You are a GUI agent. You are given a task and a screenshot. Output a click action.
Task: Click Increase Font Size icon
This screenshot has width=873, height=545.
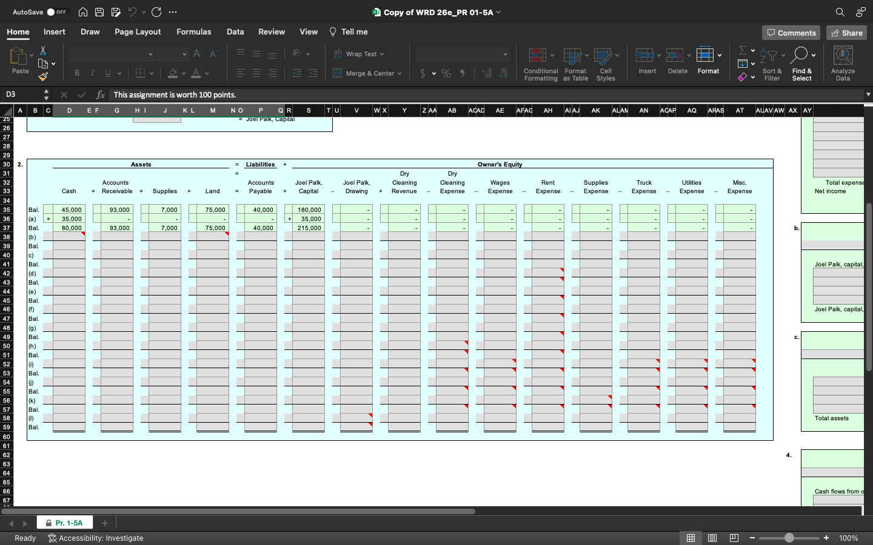(197, 54)
